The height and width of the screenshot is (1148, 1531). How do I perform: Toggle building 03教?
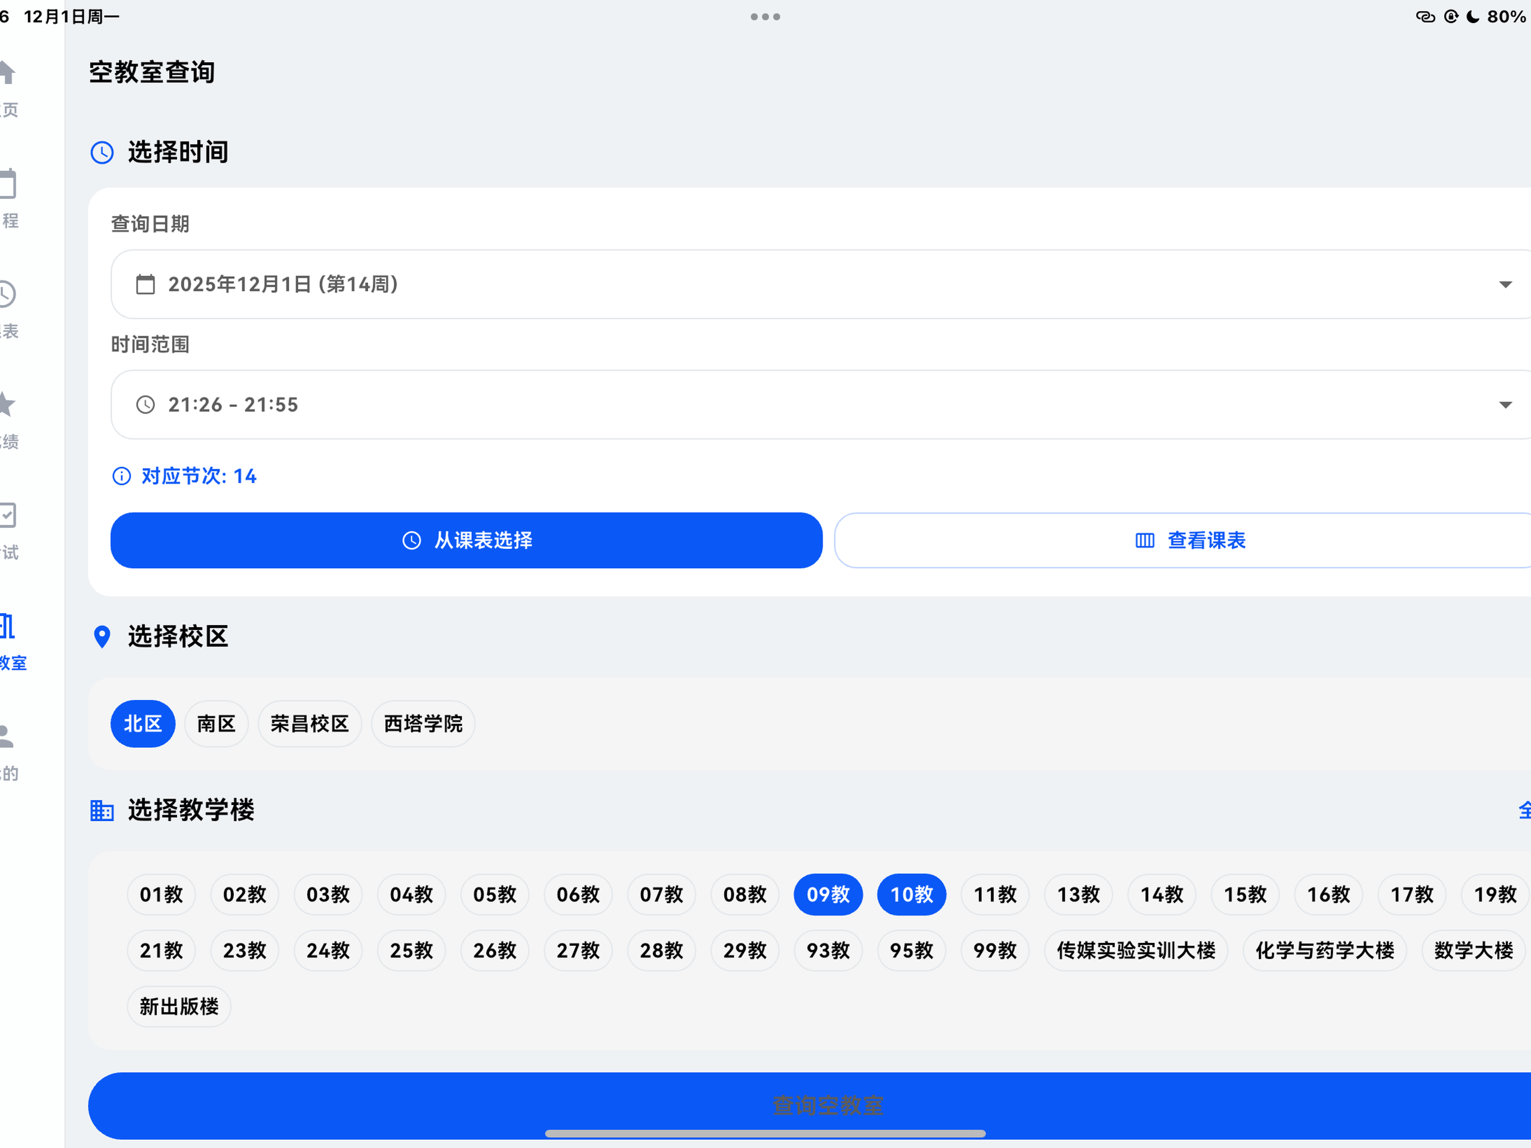tap(328, 895)
